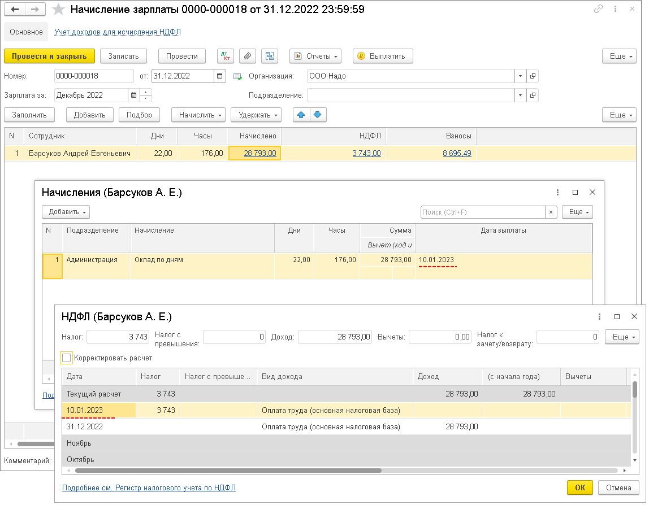Viewport: 649px width, 505px height.
Task: Clear the search field in Начисления window
Action: pos(551,212)
